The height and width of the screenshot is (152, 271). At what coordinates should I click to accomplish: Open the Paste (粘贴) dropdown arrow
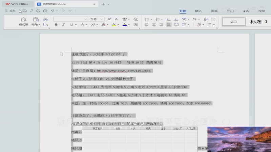tap(39, 25)
